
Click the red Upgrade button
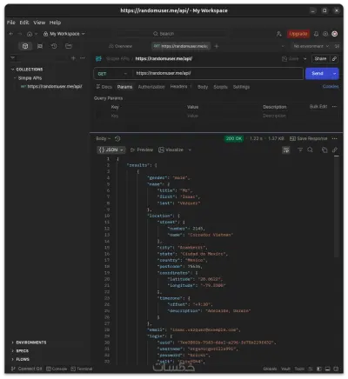click(x=298, y=34)
